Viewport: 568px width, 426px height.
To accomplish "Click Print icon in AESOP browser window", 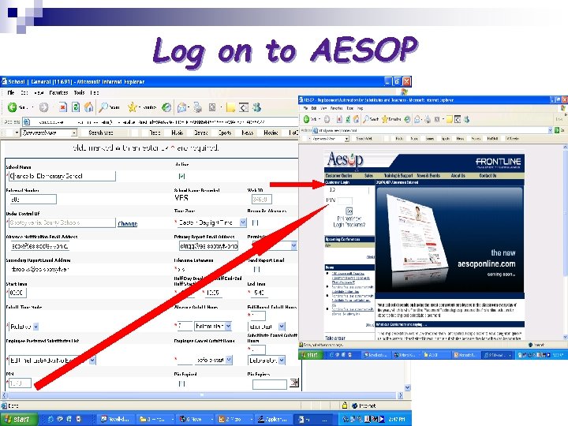I will click(428, 119).
